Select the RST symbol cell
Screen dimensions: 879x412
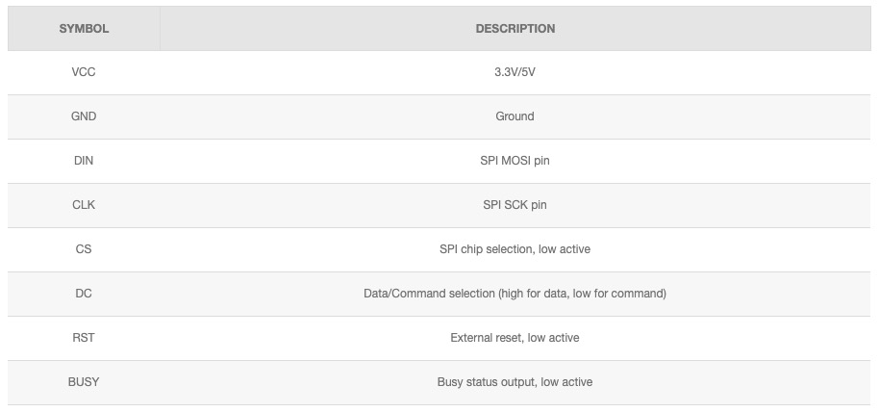click(84, 338)
